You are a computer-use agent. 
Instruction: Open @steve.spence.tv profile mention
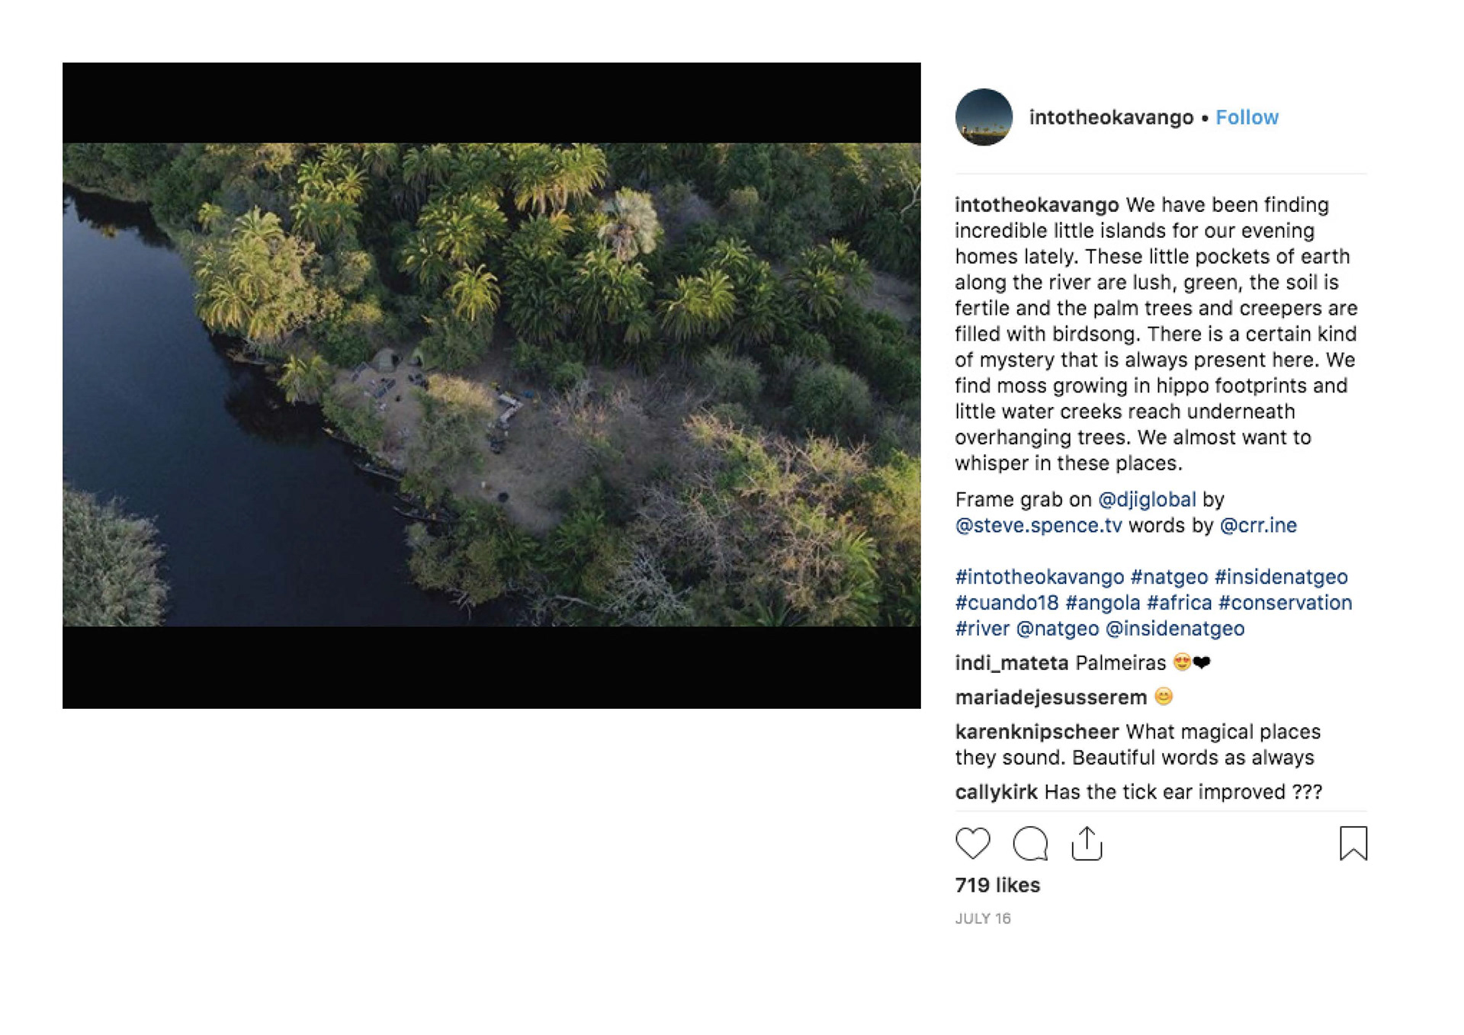point(1039,526)
